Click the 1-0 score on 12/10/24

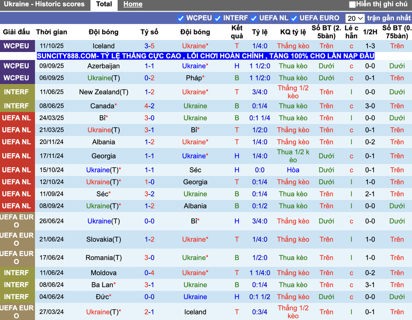149,182
